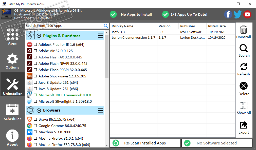256x150 pixels.
Task: Check Adobe Shockwave 12.3.5.205 checkbox
Action: click(35, 76)
